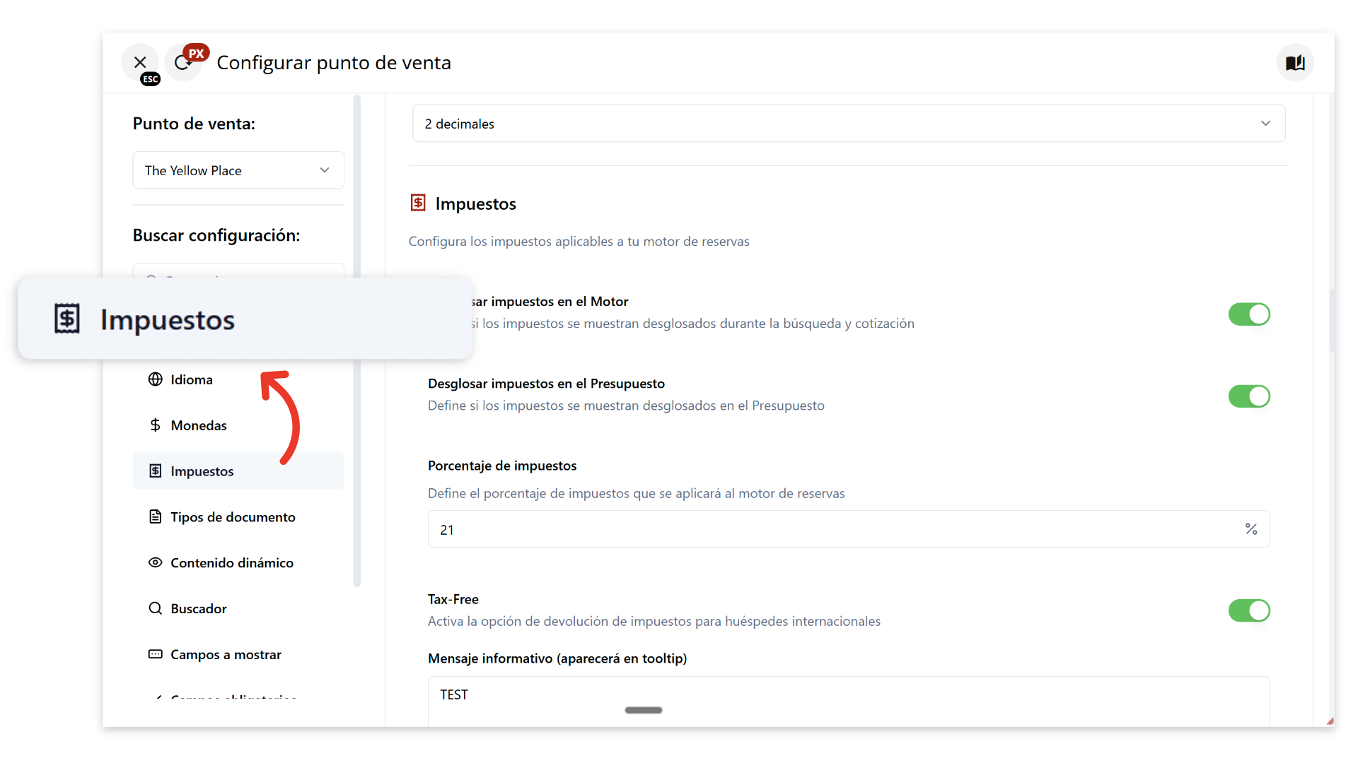Disable Desglosar impuestos en el Presupuesto
1358x763 pixels.
click(1249, 396)
